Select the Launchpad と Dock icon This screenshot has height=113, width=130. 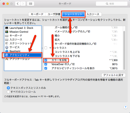click(x=7, y=28)
